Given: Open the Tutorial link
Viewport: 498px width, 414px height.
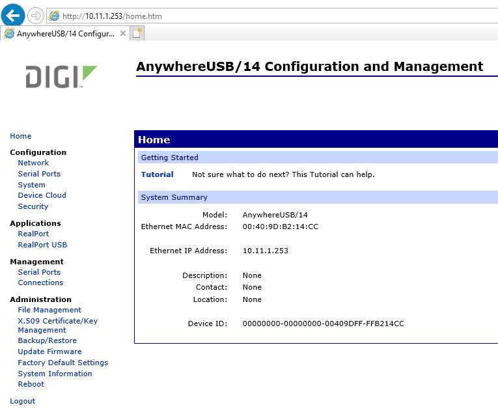Looking at the screenshot, I should tap(157, 174).
